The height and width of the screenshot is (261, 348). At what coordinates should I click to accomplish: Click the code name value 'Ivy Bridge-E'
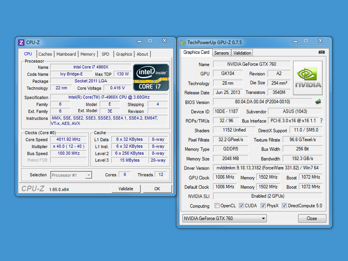tap(71, 74)
